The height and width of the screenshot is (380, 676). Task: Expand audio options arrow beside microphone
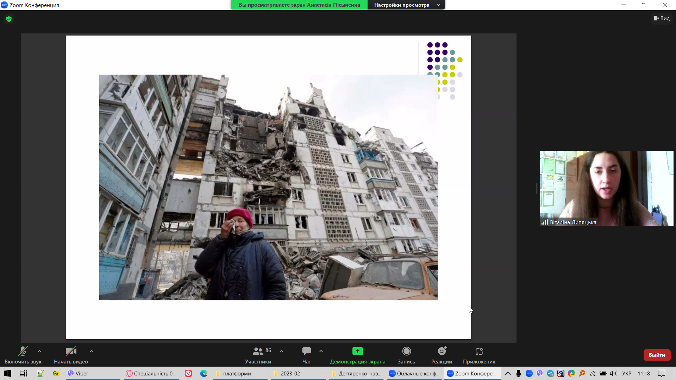click(x=39, y=351)
